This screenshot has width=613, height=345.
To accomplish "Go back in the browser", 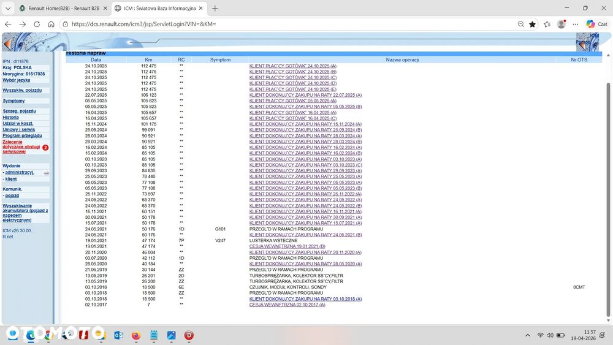I will [x=8, y=25].
